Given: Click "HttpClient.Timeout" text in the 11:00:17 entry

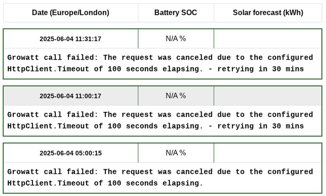Looking at the screenshot, I should (x=48, y=126).
